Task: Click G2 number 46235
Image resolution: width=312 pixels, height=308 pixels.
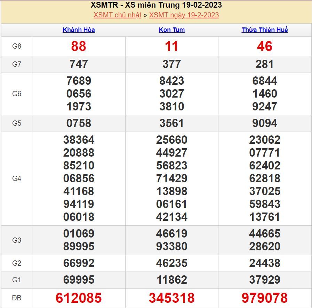Action: pos(172,263)
